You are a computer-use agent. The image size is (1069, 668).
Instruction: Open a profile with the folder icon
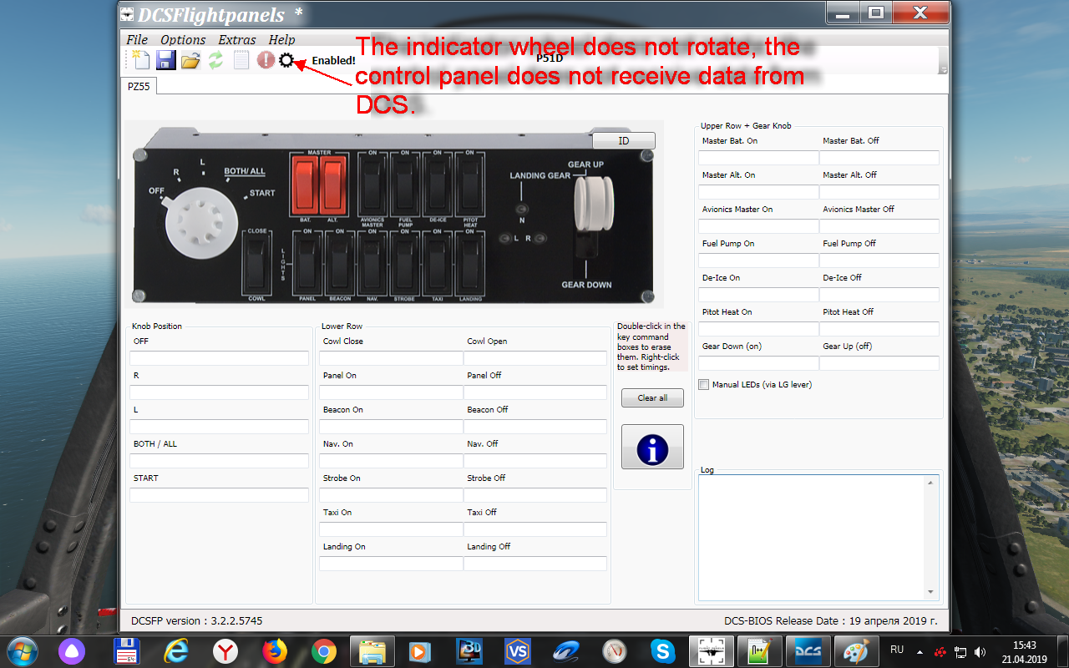[x=190, y=60]
